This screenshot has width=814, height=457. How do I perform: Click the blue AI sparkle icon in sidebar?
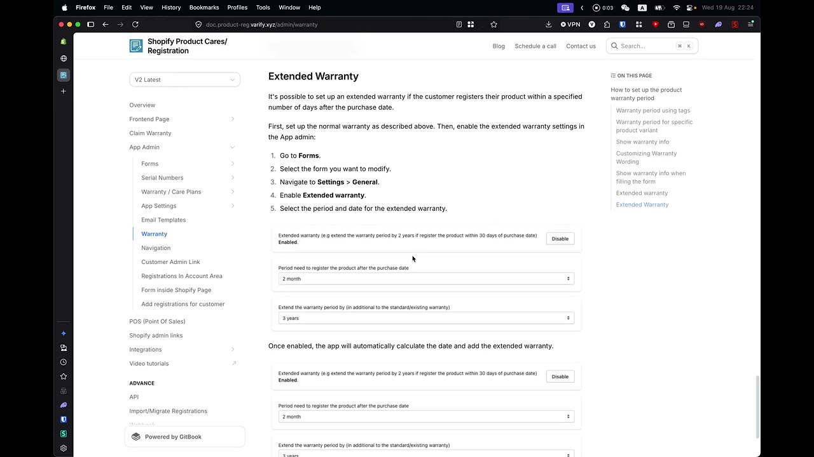[64, 333]
